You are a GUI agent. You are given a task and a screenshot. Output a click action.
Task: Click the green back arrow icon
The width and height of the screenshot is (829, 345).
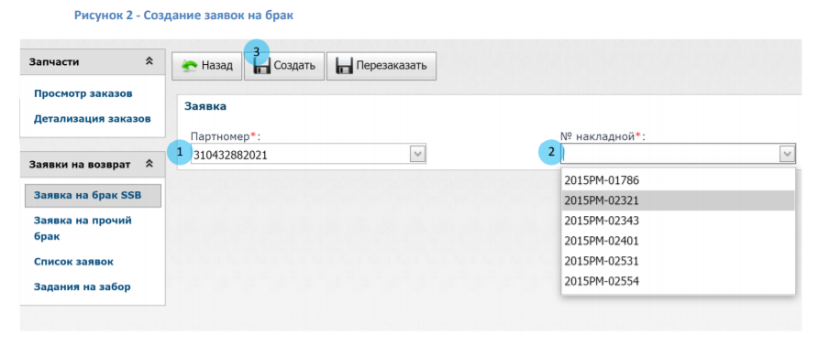(x=189, y=66)
